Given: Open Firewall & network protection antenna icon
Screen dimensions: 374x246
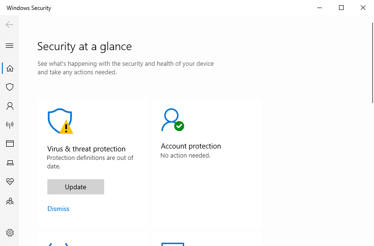Looking at the screenshot, I should [x=10, y=125].
